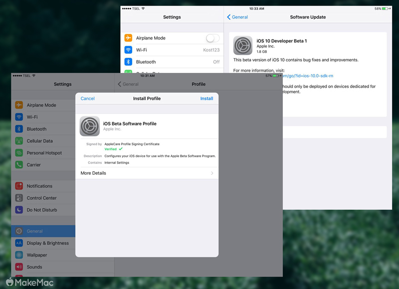Tap Bluetooth icon in back Settings window
This screenshot has width=399, height=289.
[x=128, y=62]
